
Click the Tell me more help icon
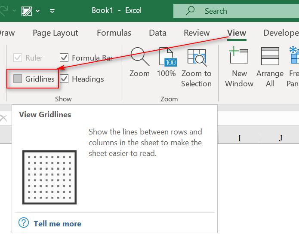[x=24, y=223]
